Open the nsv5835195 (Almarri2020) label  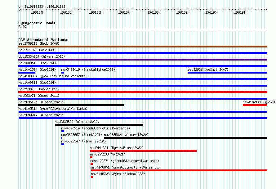tap(41, 102)
